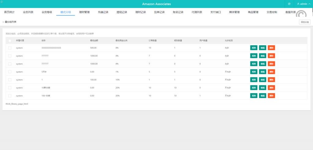
Task: Open the 支付接口 tab
Action: [215, 12]
